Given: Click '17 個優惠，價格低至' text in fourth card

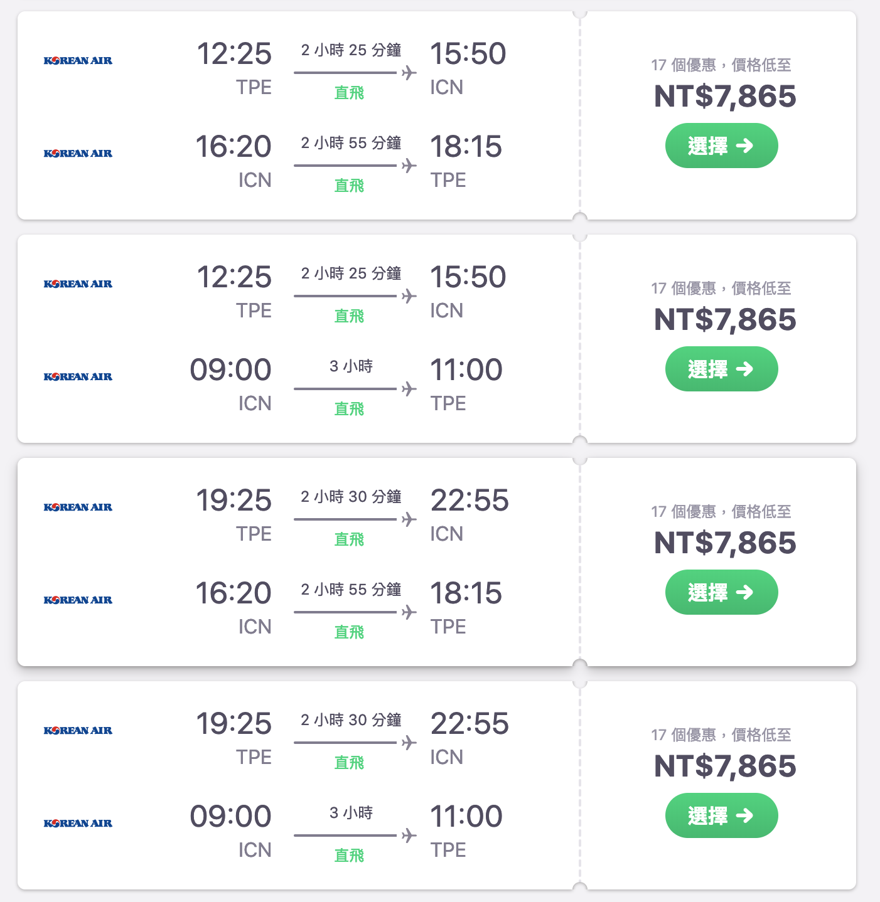Looking at the screenshot, I should click(721, 735).
